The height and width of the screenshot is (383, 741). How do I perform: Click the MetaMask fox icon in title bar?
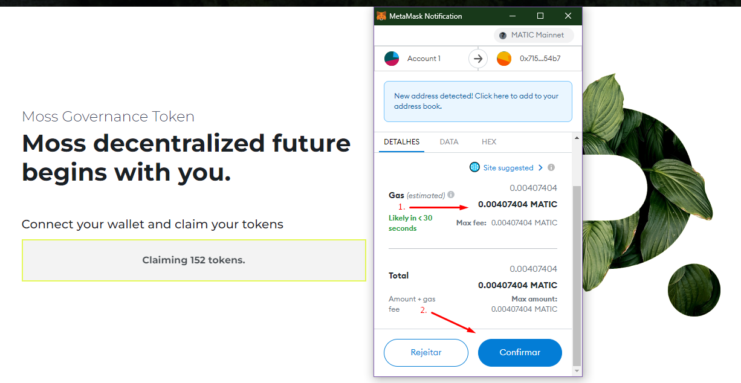(x=381, y=16)
